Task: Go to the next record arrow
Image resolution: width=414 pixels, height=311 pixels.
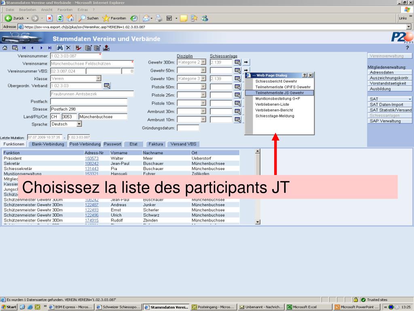Action: 41,48
